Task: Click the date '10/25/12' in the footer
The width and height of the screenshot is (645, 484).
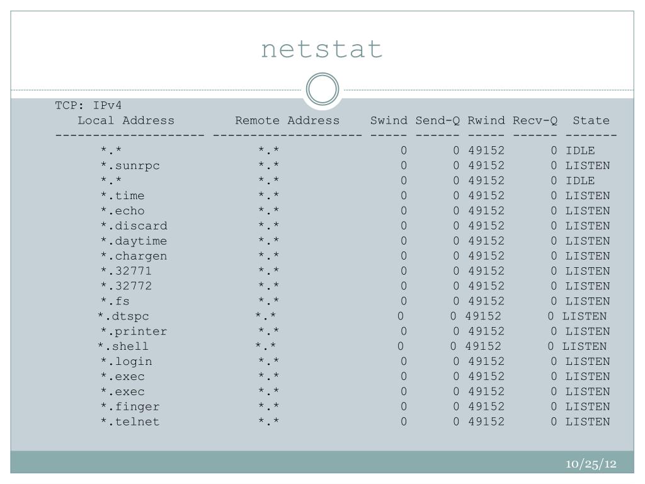Action: tap(591, 464)
